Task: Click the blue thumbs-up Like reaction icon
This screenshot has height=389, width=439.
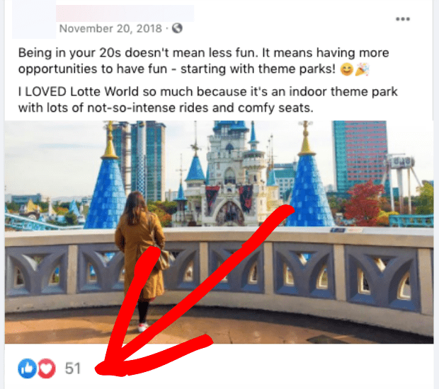Action: [x=27, y=368]
